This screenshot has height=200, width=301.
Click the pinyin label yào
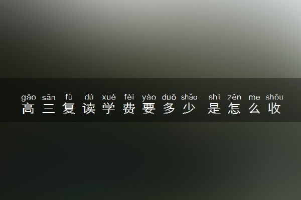pos(149,97)
